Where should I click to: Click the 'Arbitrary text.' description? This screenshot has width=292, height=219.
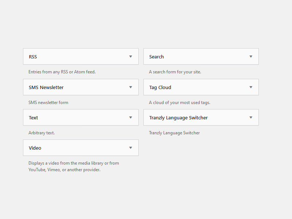(x=42, y=133)
